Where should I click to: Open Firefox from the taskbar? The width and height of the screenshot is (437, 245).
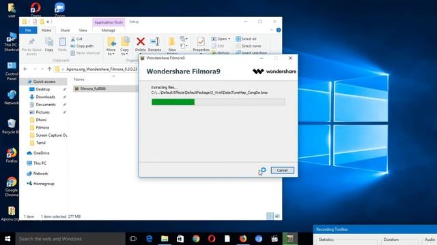click(243, 239)
